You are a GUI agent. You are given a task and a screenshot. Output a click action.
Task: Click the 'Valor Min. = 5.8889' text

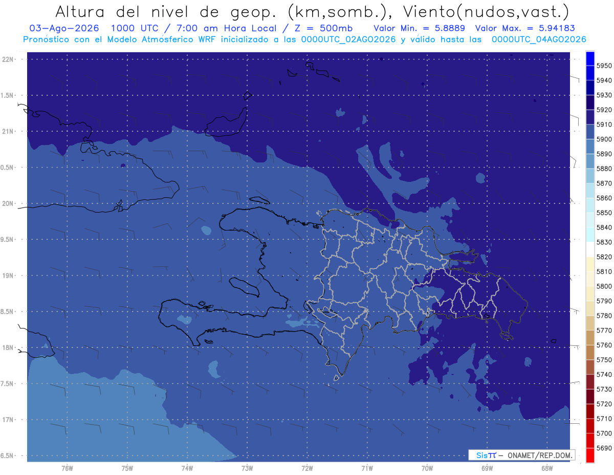(419, 28)
